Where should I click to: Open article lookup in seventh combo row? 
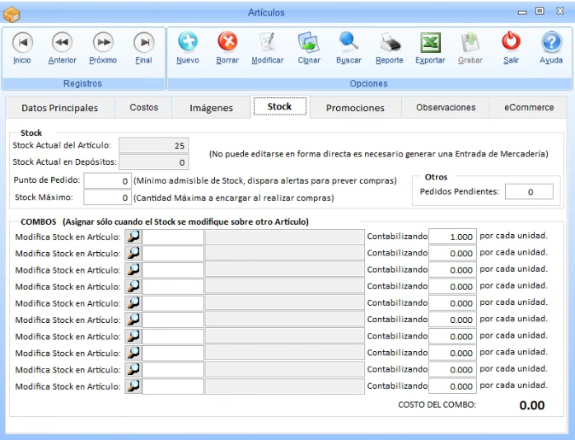pyautogui.click(x=133, y=336)
